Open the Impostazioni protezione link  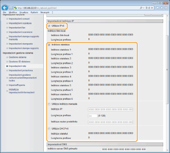click(21, 71)
